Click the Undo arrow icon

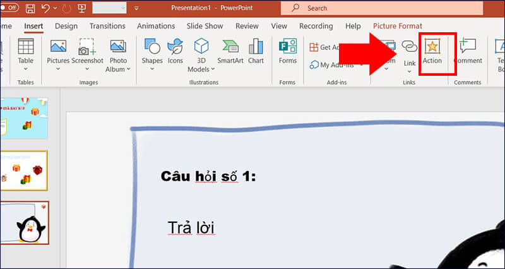pyautogui.click(x=45, y=8)
